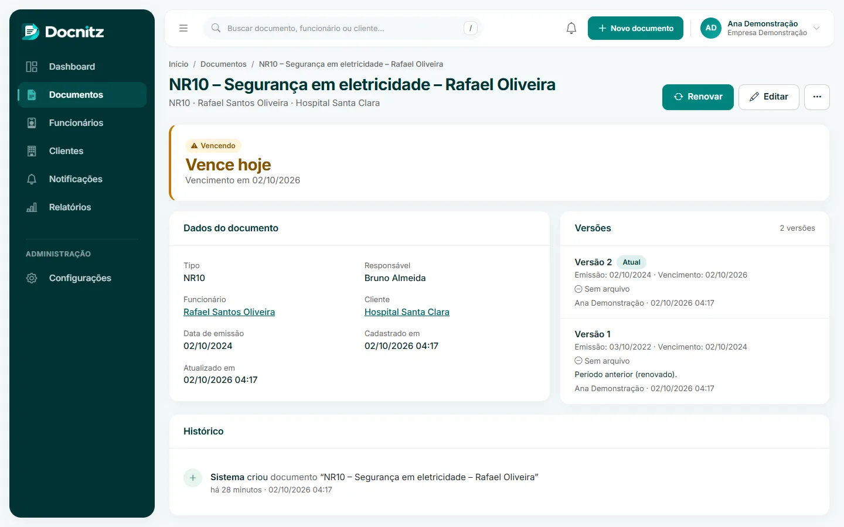Click the Versões panel title

tap(593, 228)
